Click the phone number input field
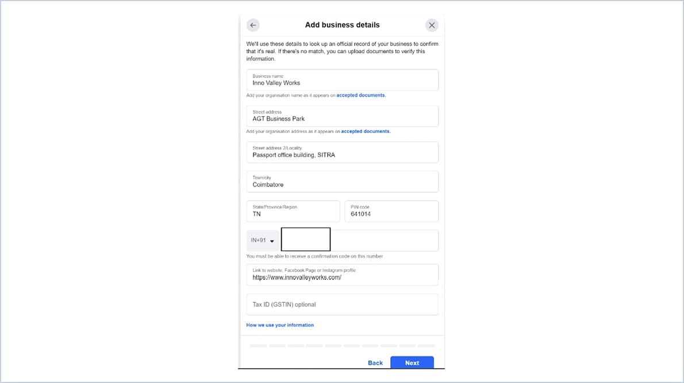 (359, 240)
